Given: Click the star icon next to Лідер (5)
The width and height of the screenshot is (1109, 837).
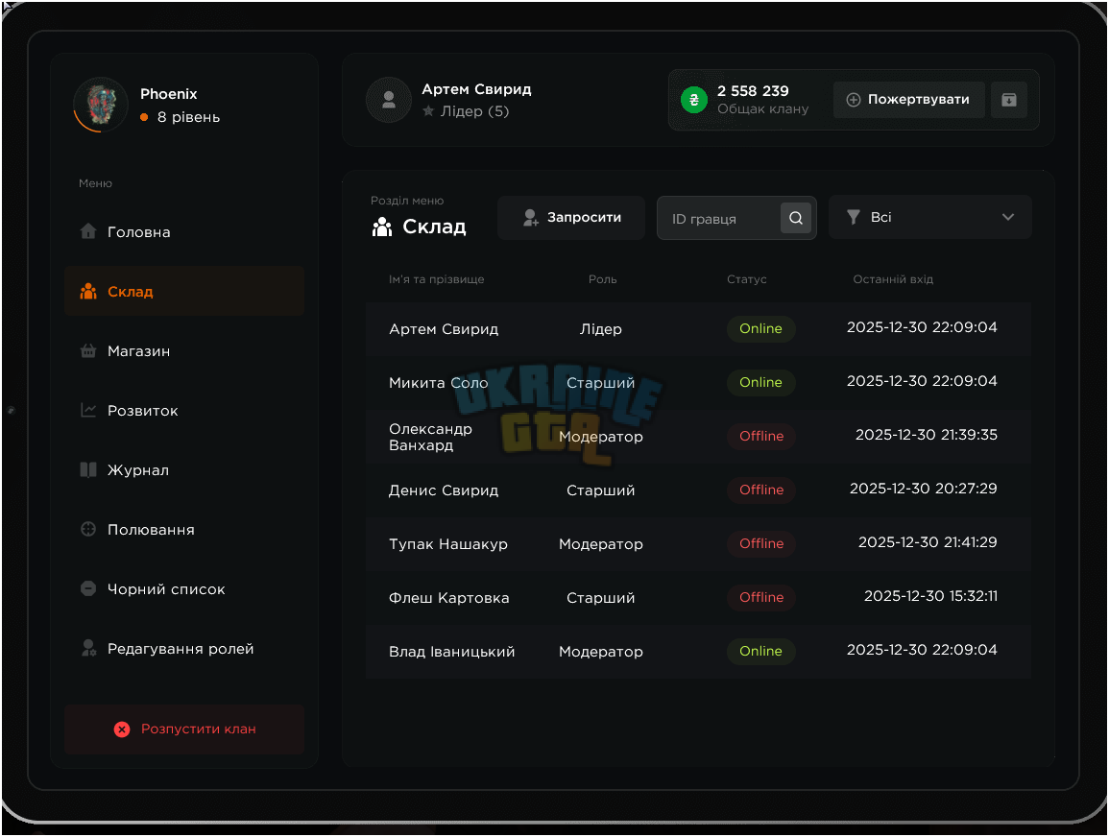Looking at the screenshot, I should [428, 111].
